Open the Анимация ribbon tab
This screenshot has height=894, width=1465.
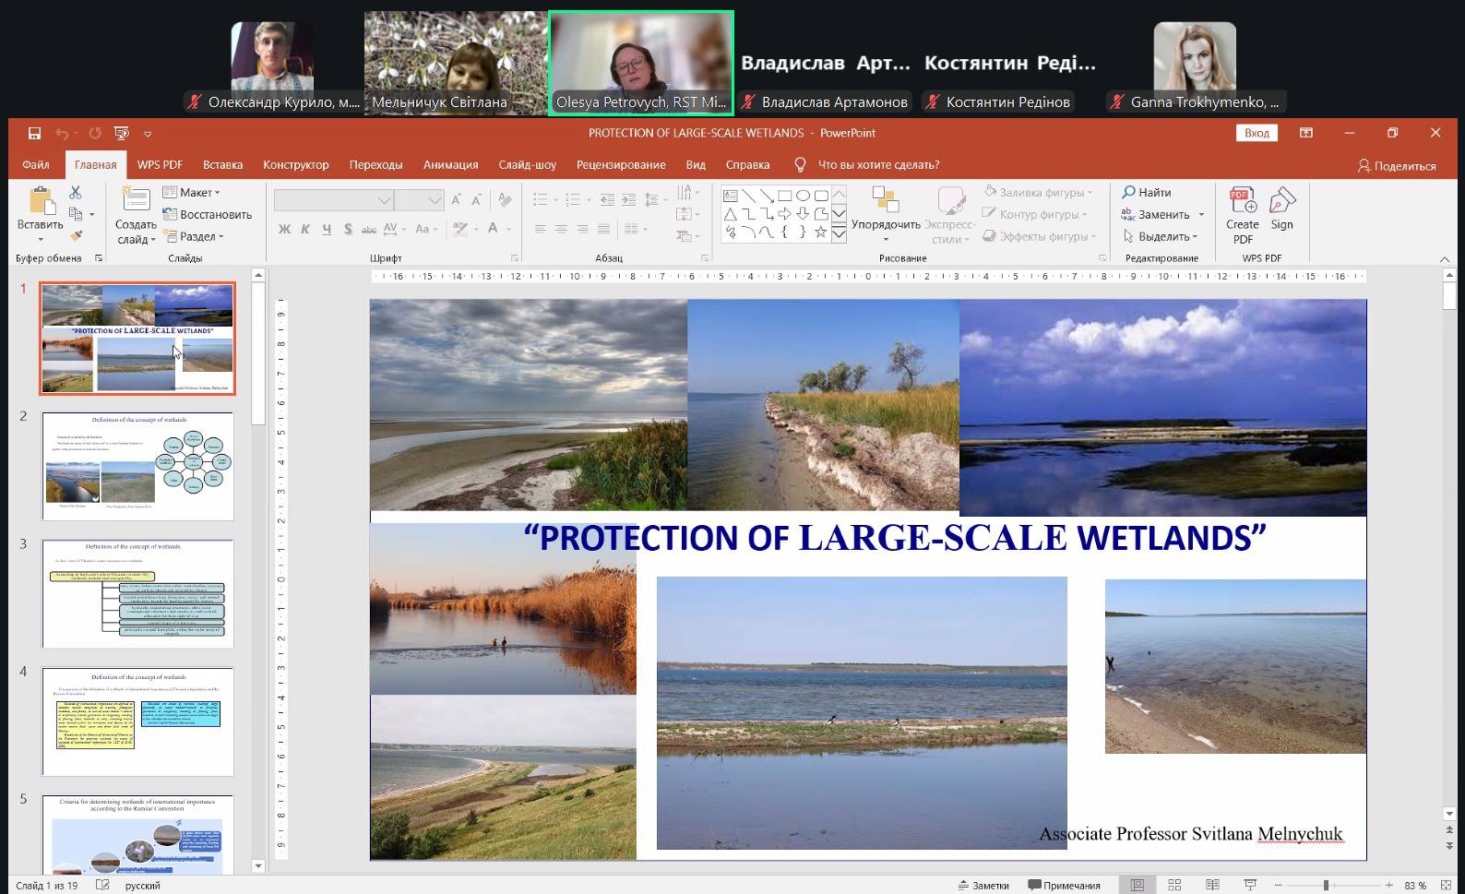point(450,165)
